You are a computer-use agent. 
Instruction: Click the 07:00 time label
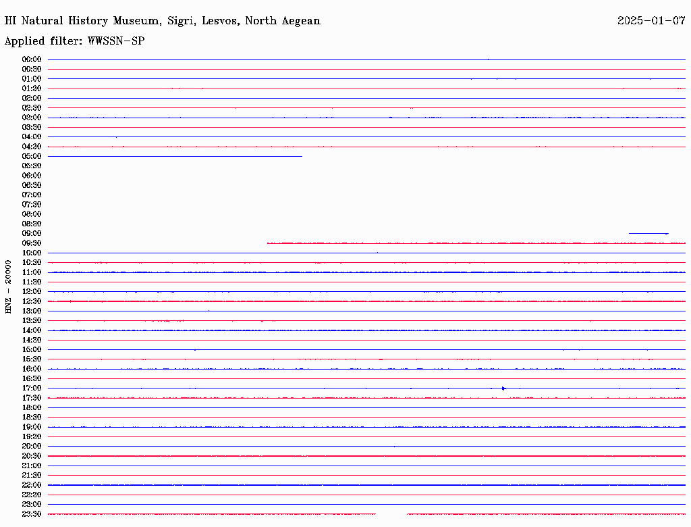pos(31,195)
